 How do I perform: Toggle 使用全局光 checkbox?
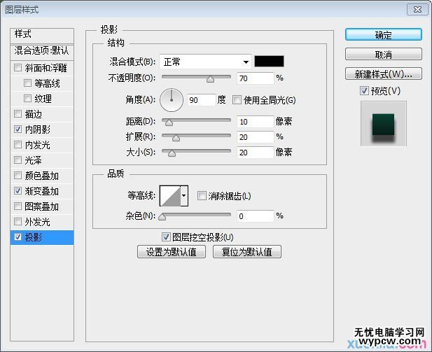pos(237,99)
